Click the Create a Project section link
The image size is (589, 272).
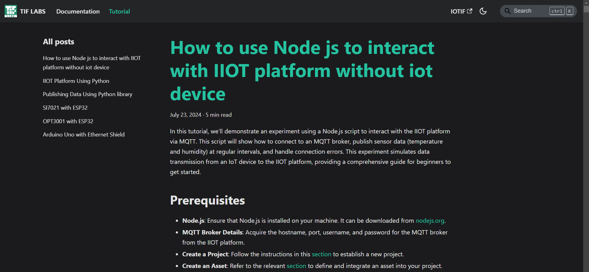click(x=321, y=254)
